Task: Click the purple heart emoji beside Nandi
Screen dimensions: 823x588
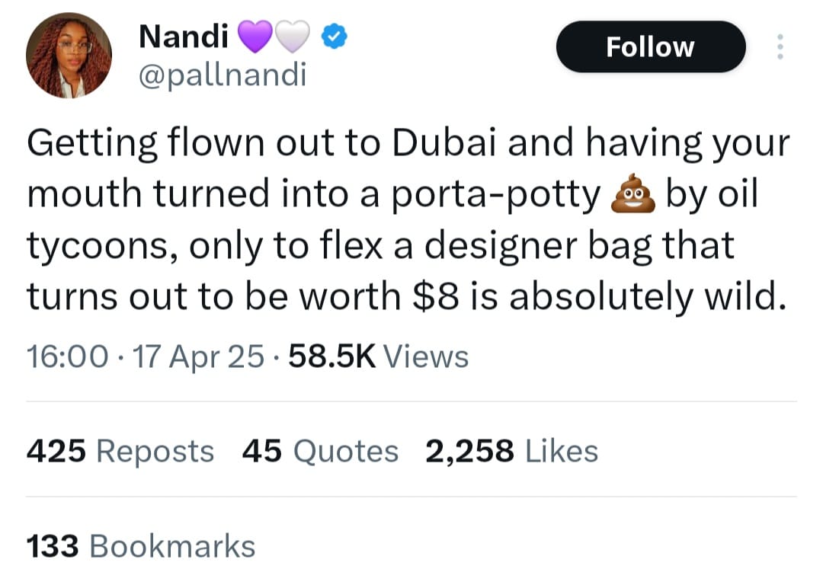Action: click(255, 37)
